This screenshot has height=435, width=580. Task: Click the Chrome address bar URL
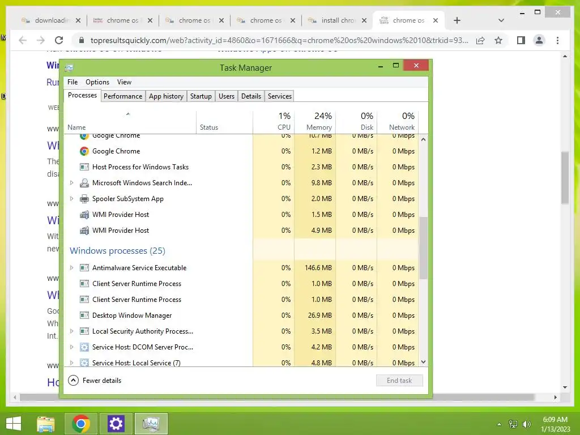(279, 40)
